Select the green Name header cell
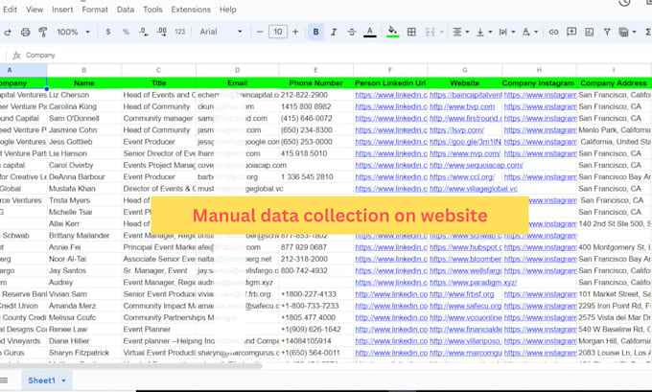Viewport: 652px width, 392px height. [x=84, y=83]
